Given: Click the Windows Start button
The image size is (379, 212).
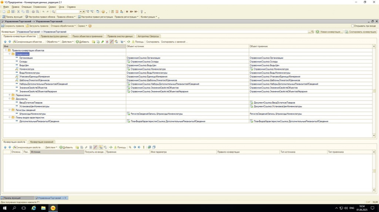Looking at the screenshot, I should click(4, 208).
